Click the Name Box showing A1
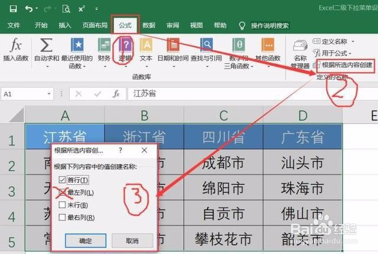Image resolution: width=378 pixels, height=254 pixels. 23,94
